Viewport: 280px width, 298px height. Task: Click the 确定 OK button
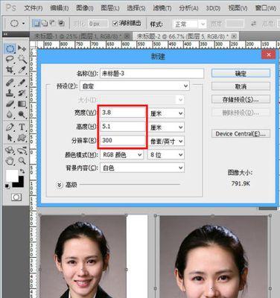[x=241, y=73]
